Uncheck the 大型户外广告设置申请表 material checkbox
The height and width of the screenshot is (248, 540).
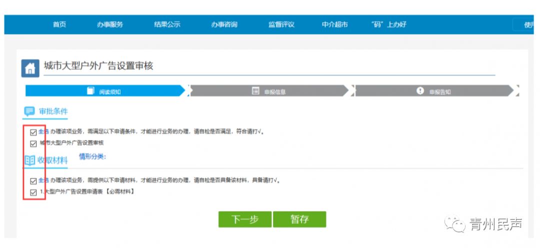point(33,192)
